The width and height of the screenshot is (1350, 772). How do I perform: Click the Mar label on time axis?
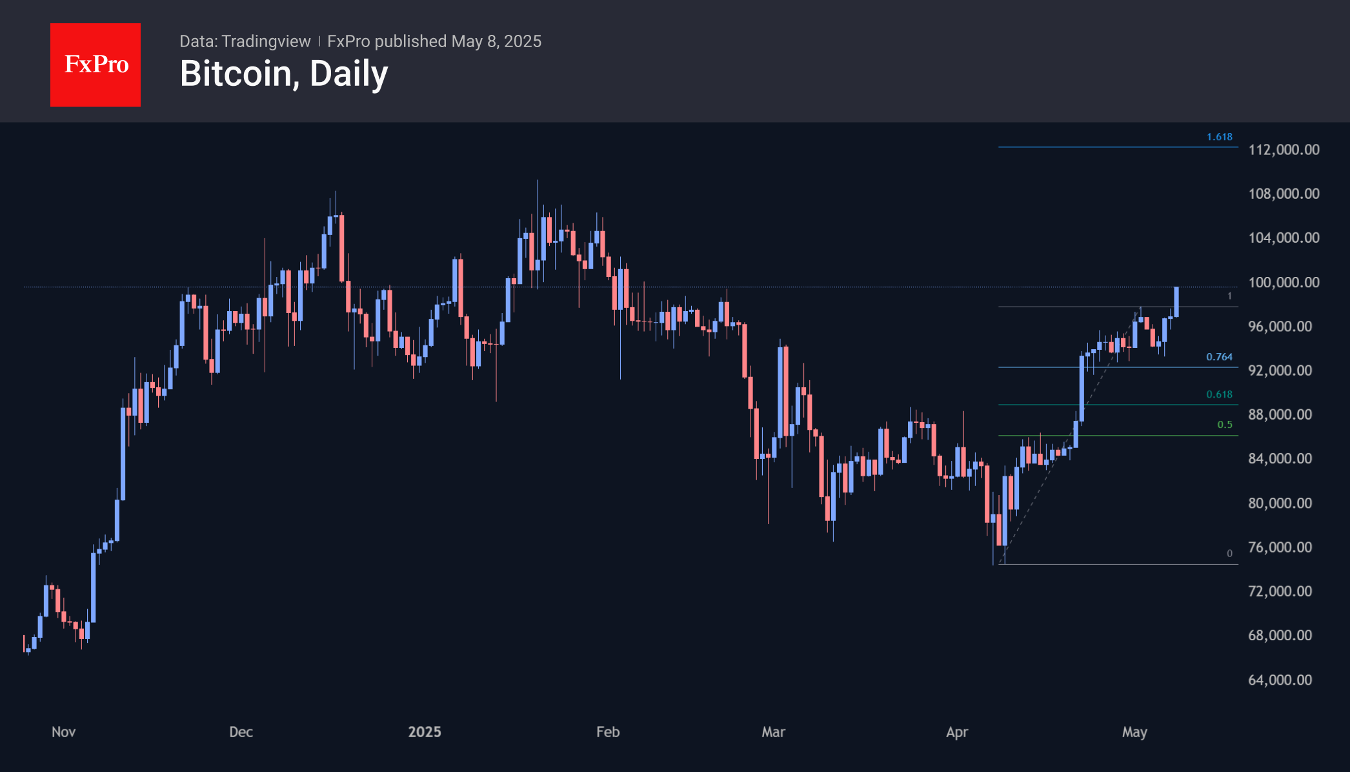773,732
